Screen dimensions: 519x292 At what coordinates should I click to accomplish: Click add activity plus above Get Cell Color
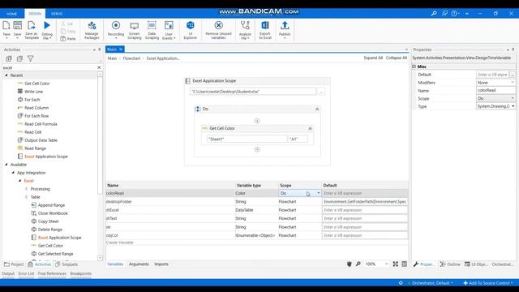pos(257,121)
